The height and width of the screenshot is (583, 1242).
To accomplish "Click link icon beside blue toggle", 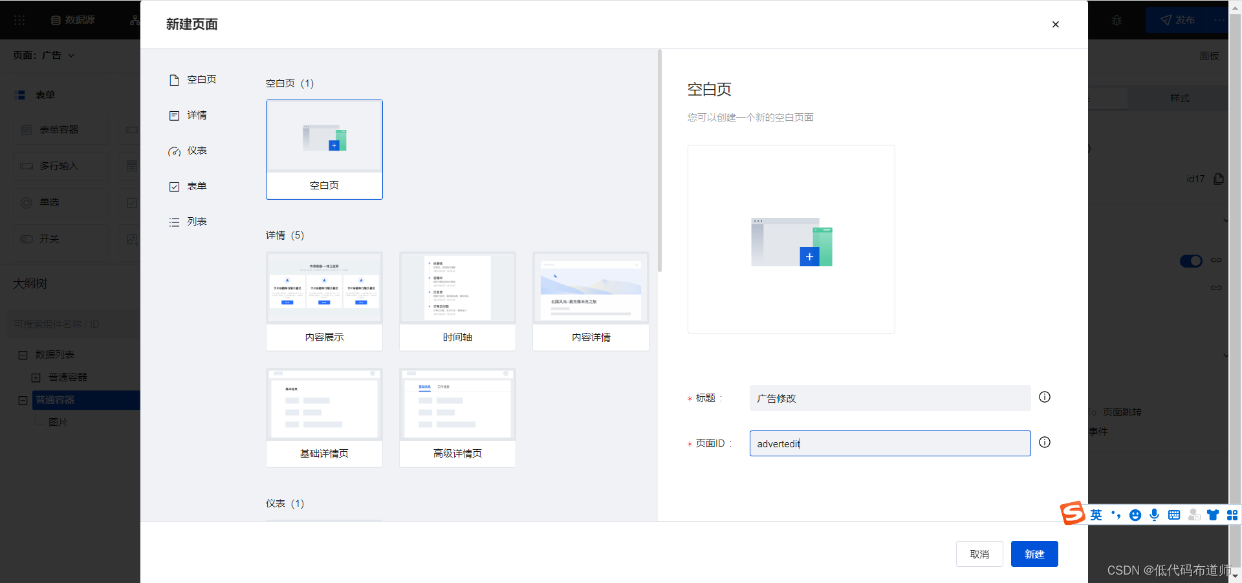I will pos(1216,260).
